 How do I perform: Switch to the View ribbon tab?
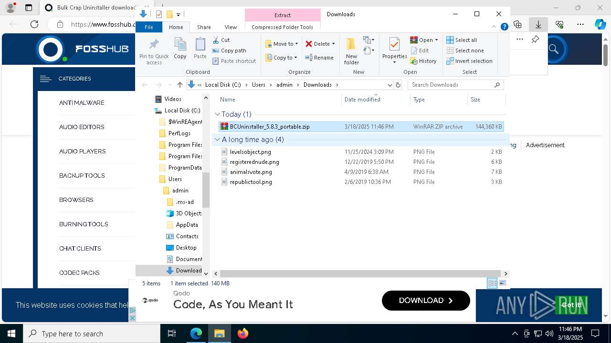pyautogui.click(x=231, y=27)
